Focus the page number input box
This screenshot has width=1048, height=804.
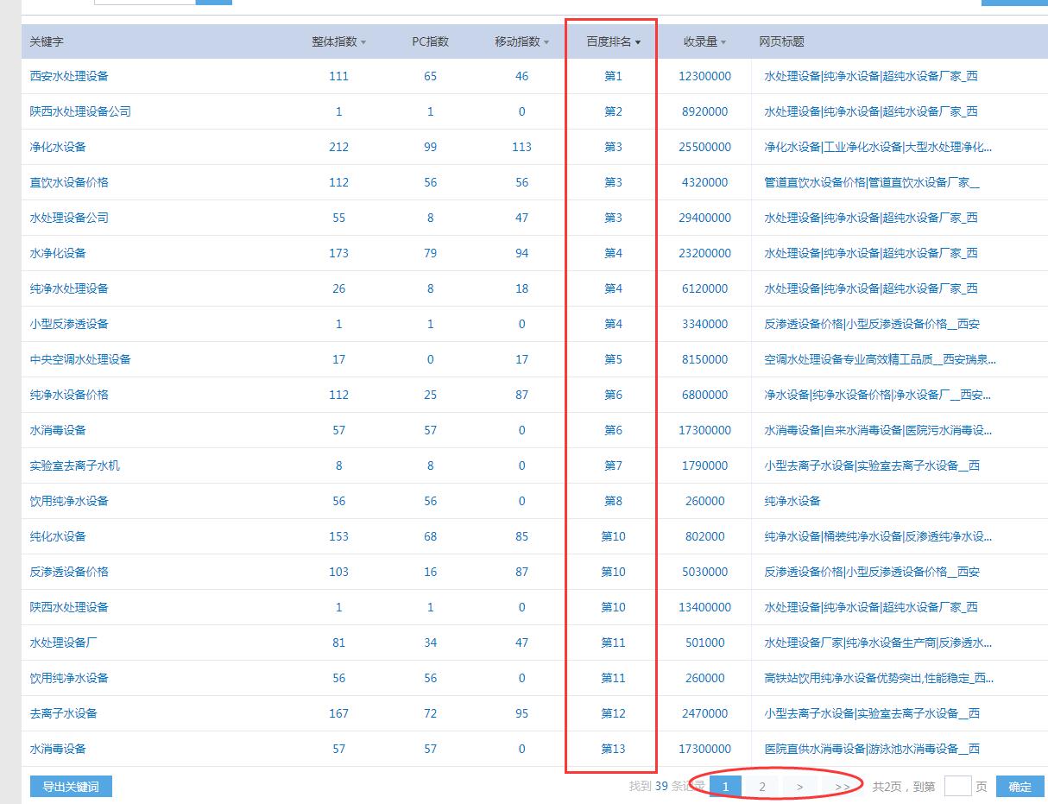tap(957, 787)
